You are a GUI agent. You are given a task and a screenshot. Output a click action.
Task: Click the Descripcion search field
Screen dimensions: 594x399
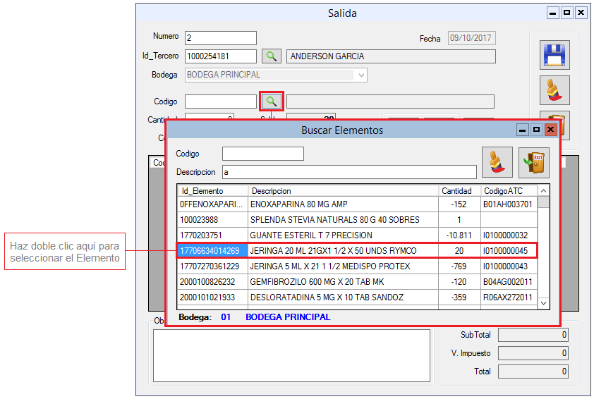pyautogui.click(x=348, y=172)
